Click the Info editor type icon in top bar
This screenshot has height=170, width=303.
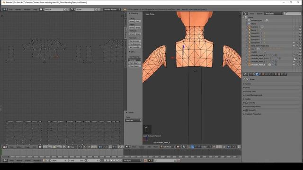(x=5, y=9)
